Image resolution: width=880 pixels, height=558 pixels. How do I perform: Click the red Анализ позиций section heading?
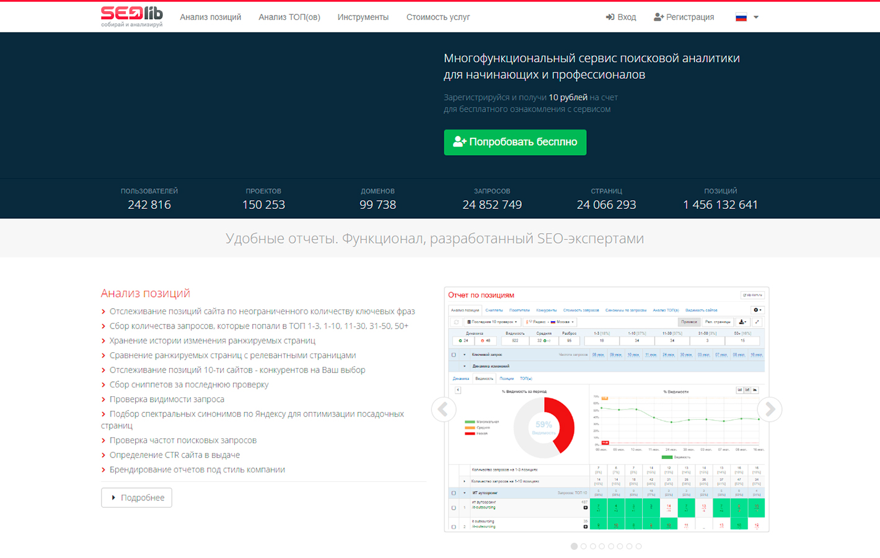[x=146, y=293]
